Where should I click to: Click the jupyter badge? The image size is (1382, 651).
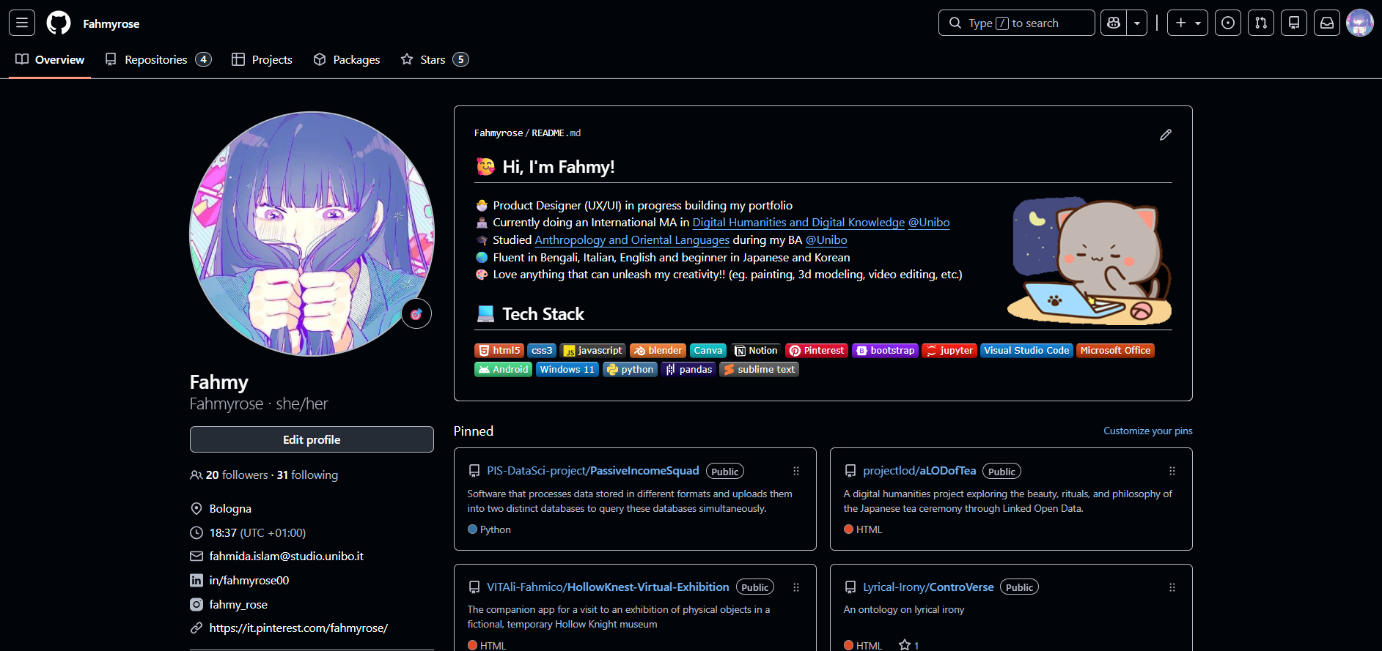click(949, 350)
